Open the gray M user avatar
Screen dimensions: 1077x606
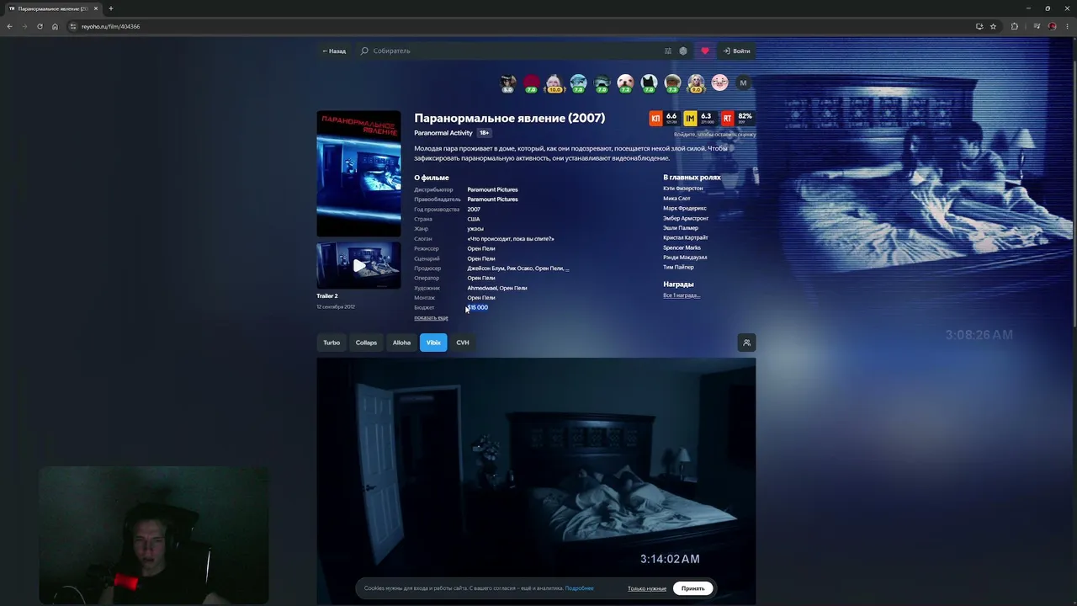tap(743, 82)
